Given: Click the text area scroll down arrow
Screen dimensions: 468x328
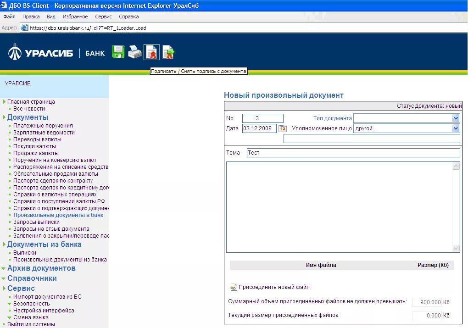Looking at the screenshot, I should [456, 248].
